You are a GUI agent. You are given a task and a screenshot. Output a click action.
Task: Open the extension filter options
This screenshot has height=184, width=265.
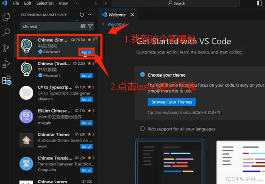90,26
